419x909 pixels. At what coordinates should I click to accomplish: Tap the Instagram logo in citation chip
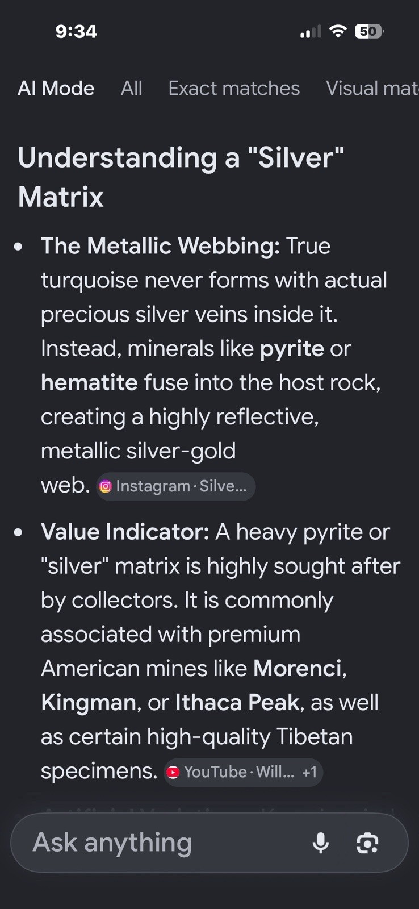point(106,486)
